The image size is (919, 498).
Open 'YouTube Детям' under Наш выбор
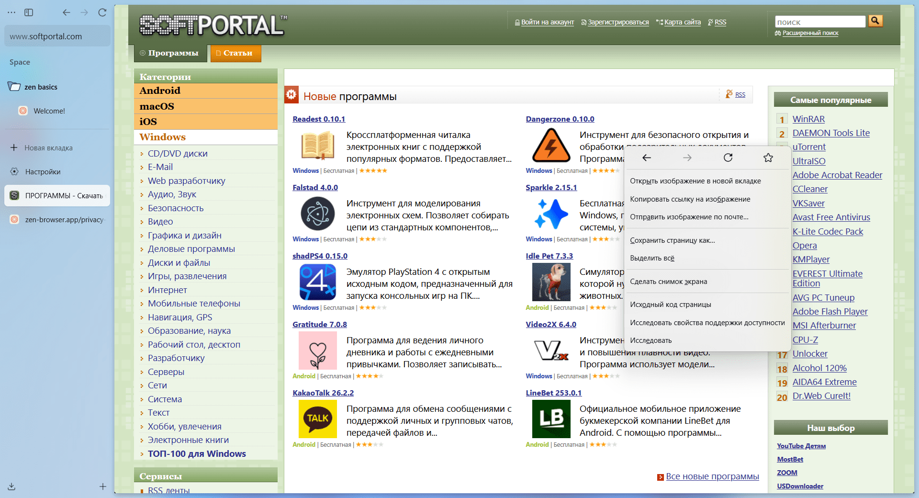click(x=801, y=446)
